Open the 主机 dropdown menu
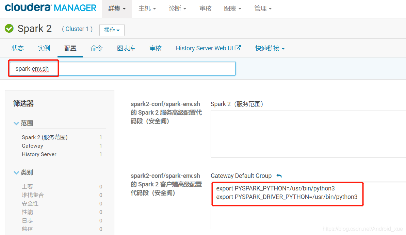Viewport: 406px width, 235px height. (x=147, y=9)
